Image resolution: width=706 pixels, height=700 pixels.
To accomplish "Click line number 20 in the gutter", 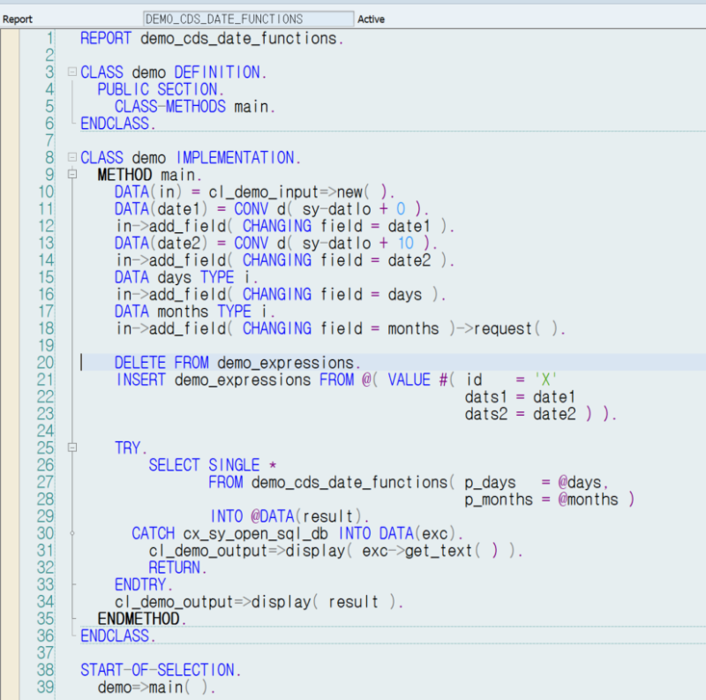I will [x=44, y=362].
